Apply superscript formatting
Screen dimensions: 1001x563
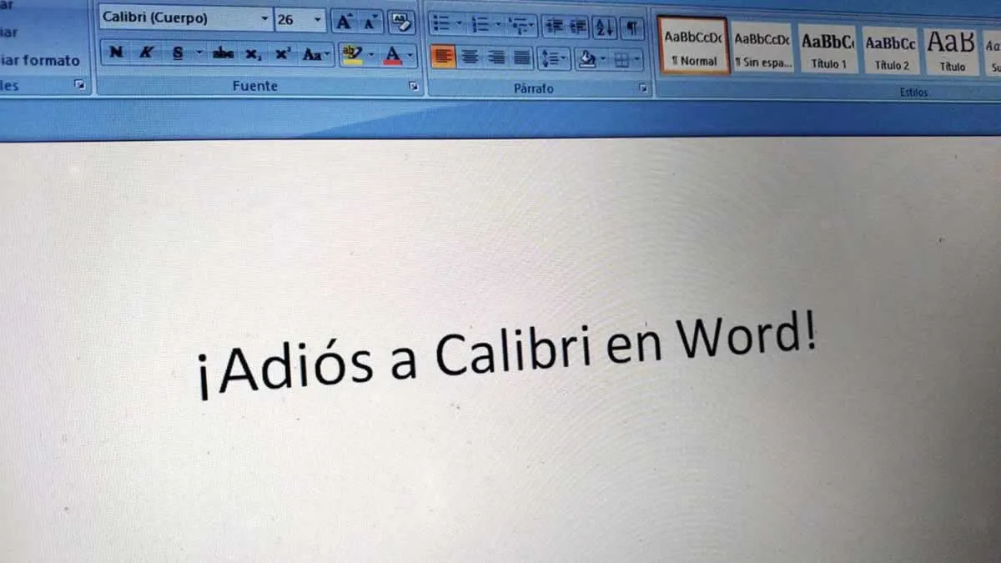point(282,53)
